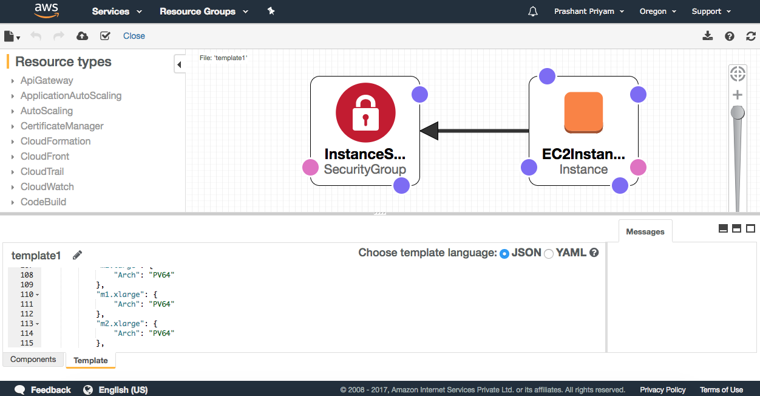Click the Validate template checkmark icon

(105, 36)
